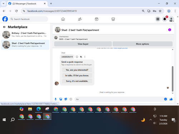
Task: Select Shad's 2 bed apartment conversation
Action: (x=25, y=45)
